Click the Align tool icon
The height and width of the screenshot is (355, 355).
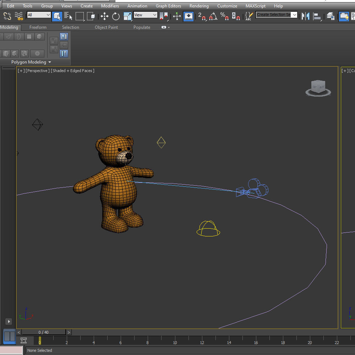coord(317,16)
